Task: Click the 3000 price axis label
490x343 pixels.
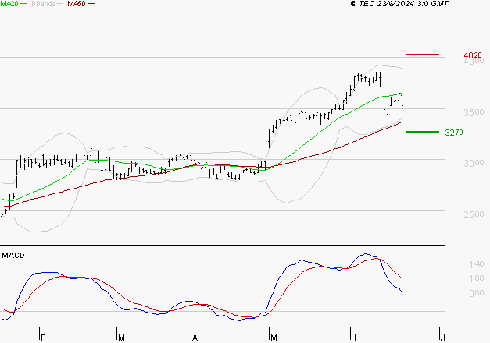Action: 474,163
